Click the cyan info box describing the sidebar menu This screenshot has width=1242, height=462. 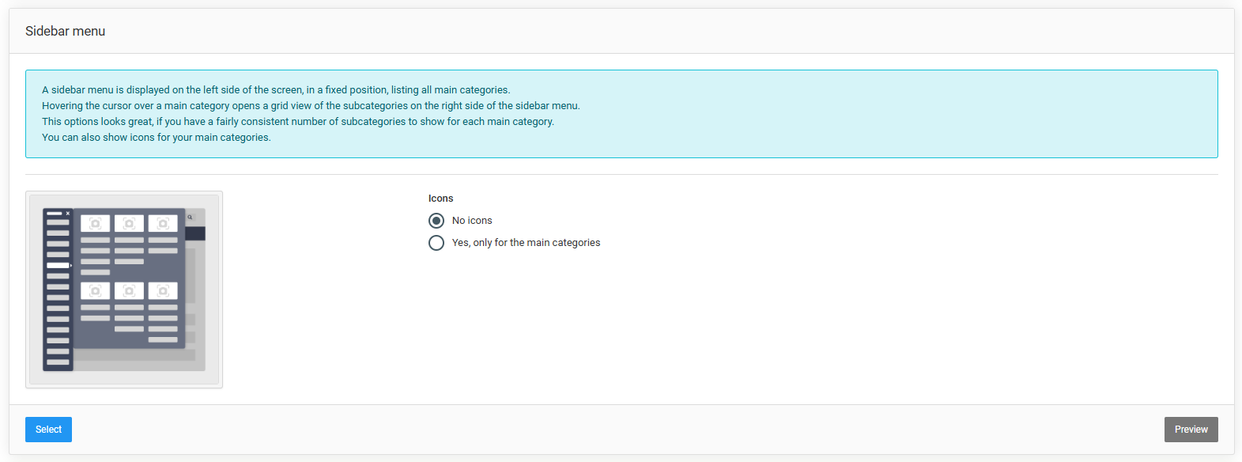[621, 114]
